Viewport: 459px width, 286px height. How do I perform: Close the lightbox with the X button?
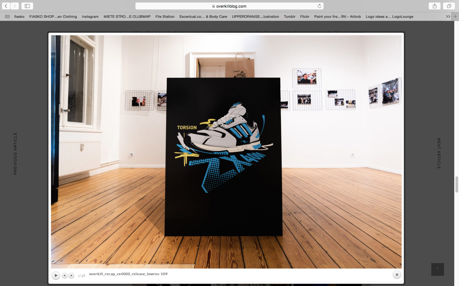coord(397,275)
